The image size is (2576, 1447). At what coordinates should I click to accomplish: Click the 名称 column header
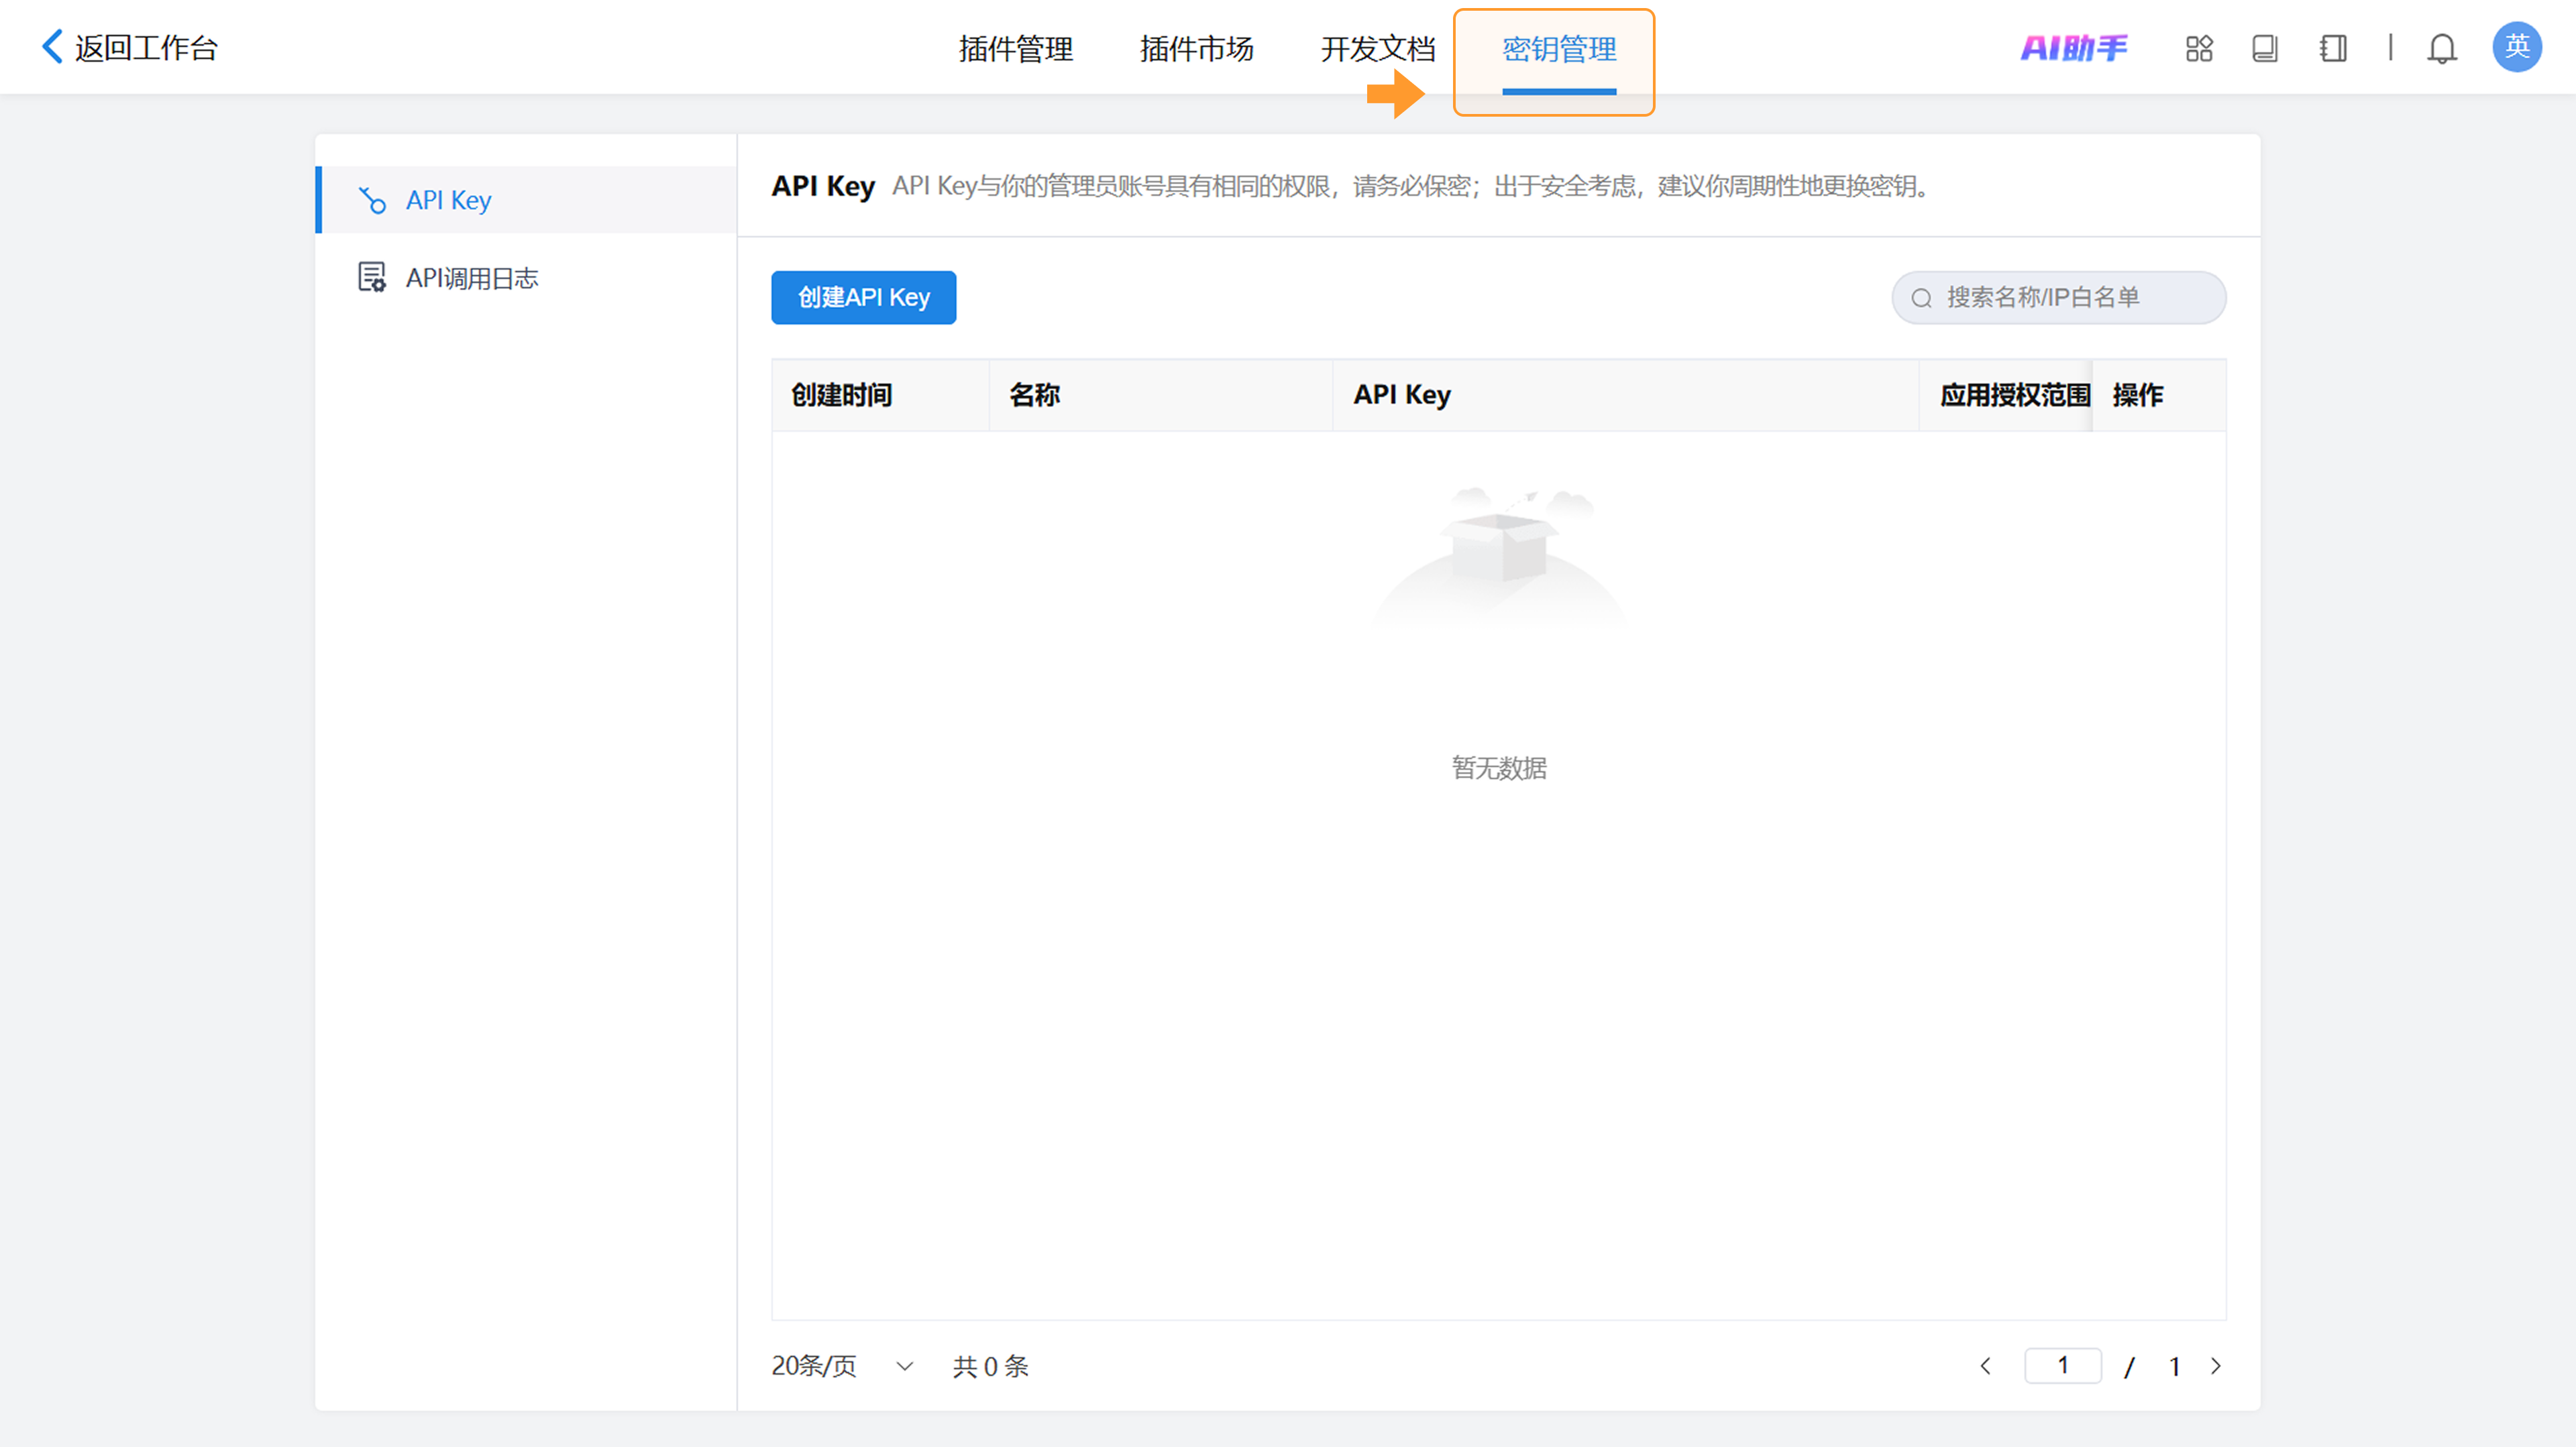click(x=1161, y=395)
